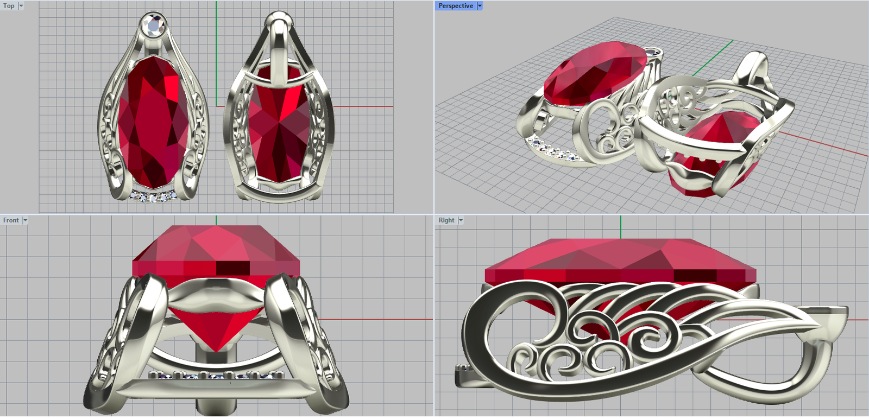Click the Front viewport title label
Viewport: 869px width, 419px height.
tap(11, 220)
